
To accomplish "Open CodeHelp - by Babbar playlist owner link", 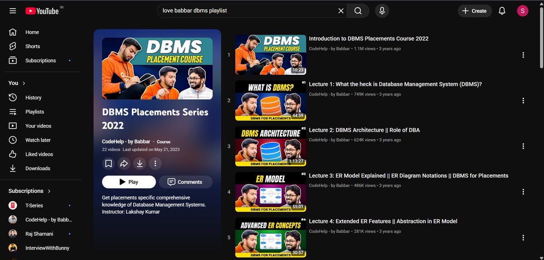I will click(x=127, y=142).
